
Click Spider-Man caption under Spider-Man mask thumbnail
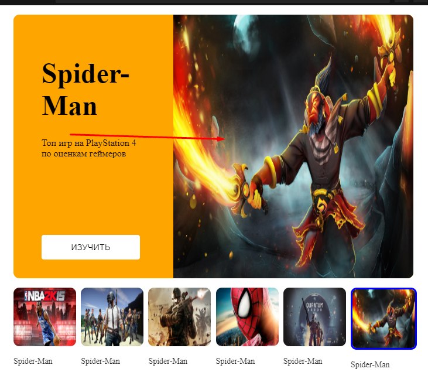point(235,361)
